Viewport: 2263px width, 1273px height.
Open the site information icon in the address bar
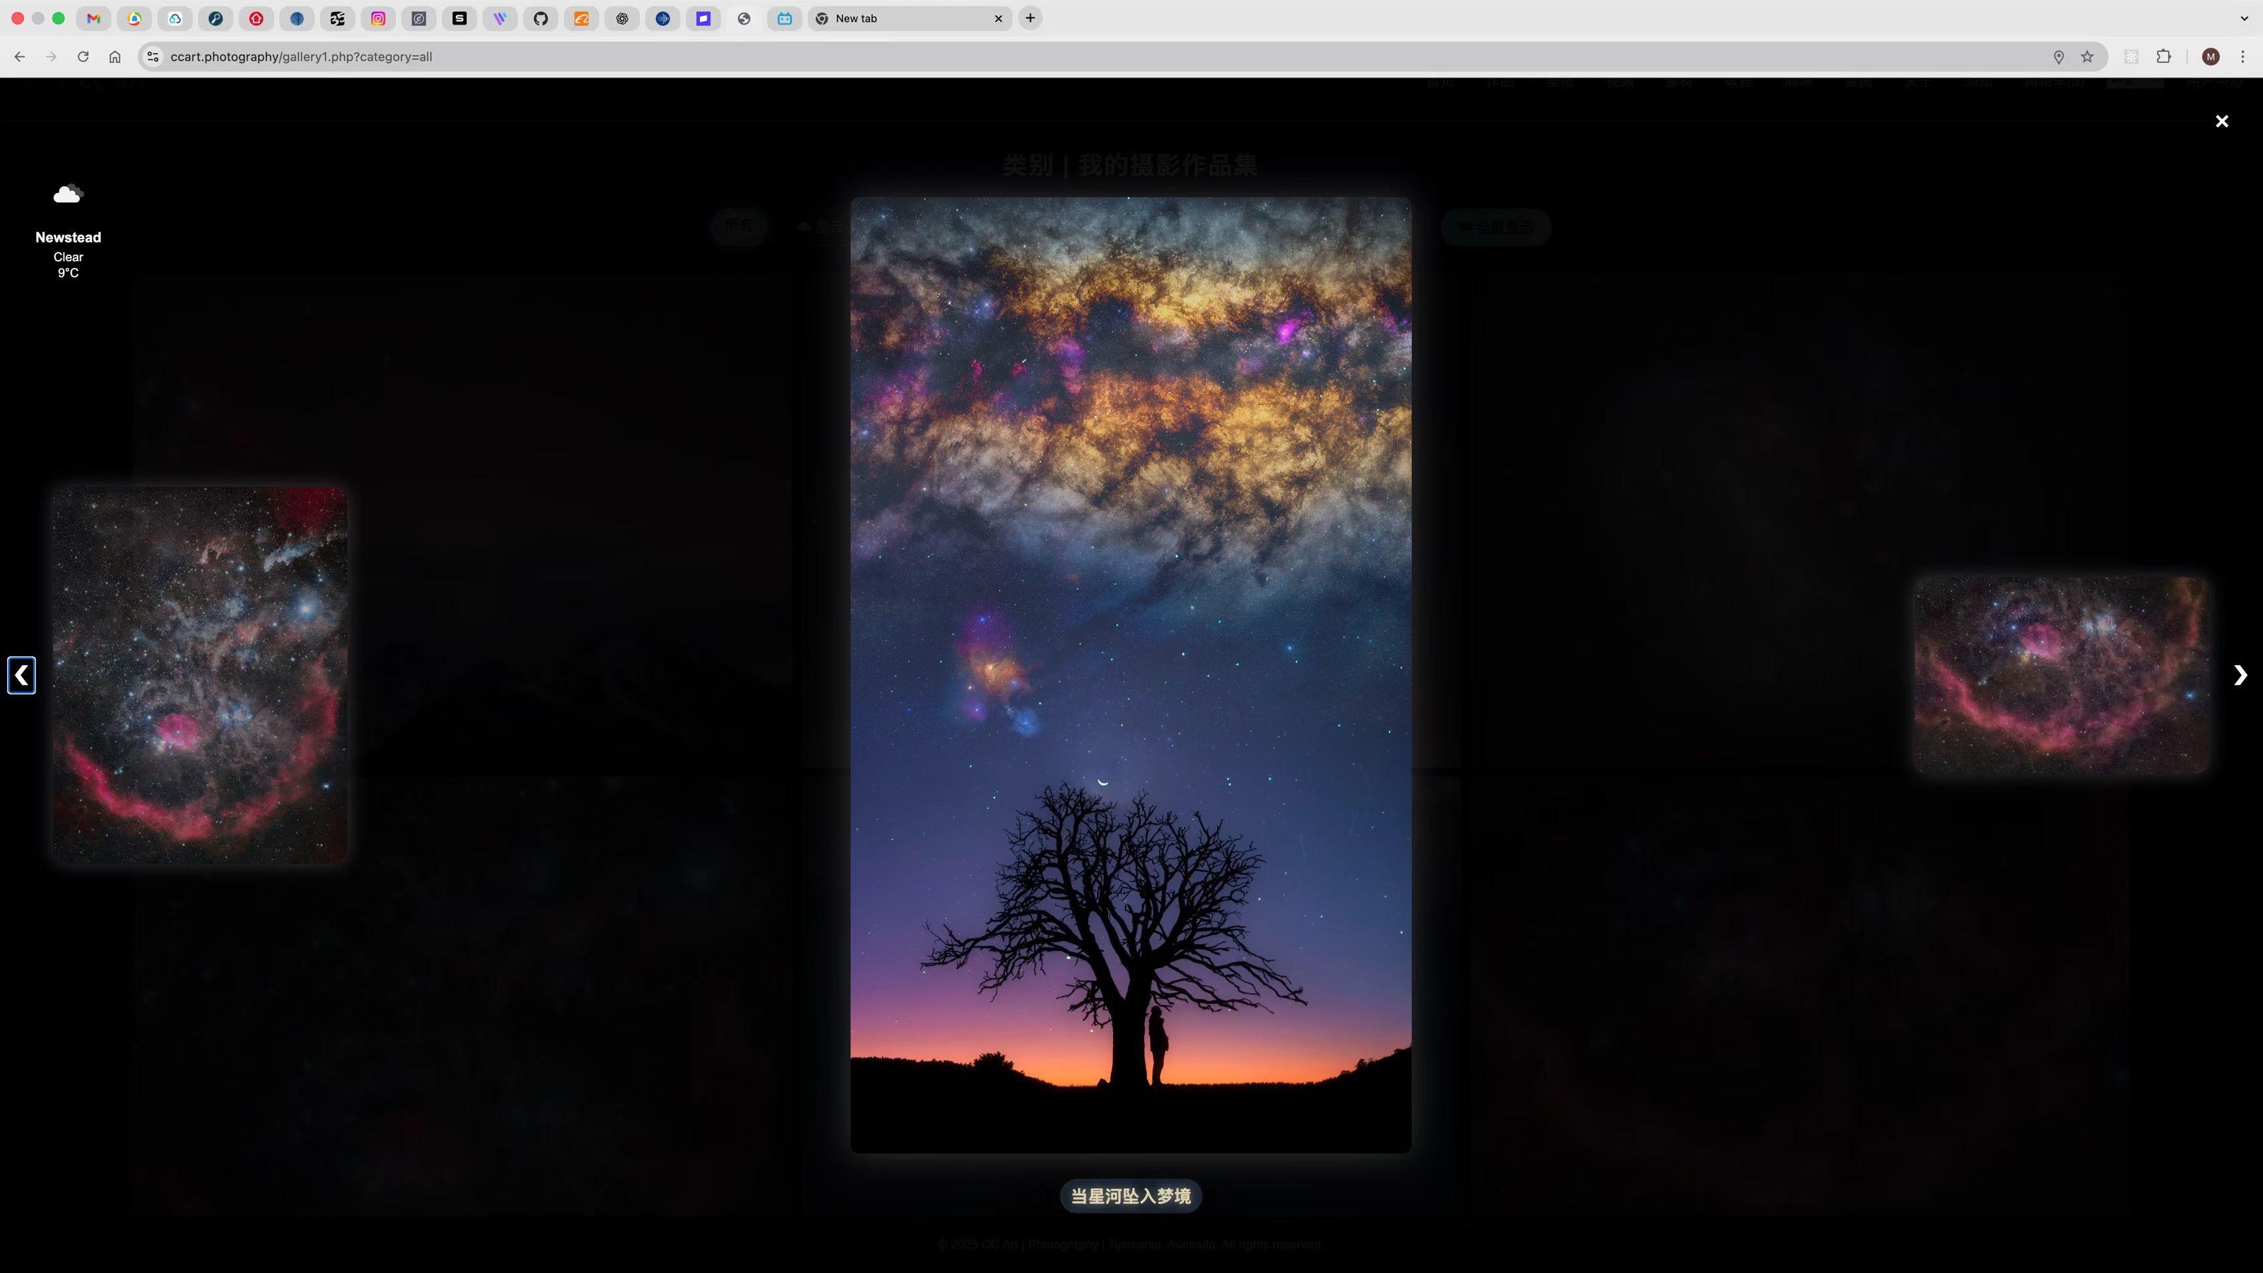click(x=153, y=57)
